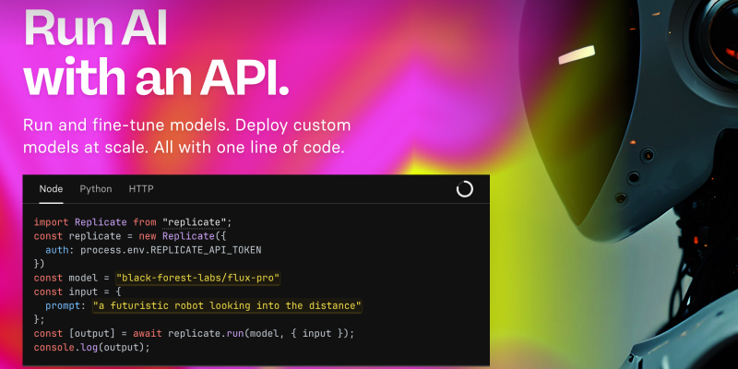
Task: Click the "Run AI with an API." headline
Action: coord(156,52)
